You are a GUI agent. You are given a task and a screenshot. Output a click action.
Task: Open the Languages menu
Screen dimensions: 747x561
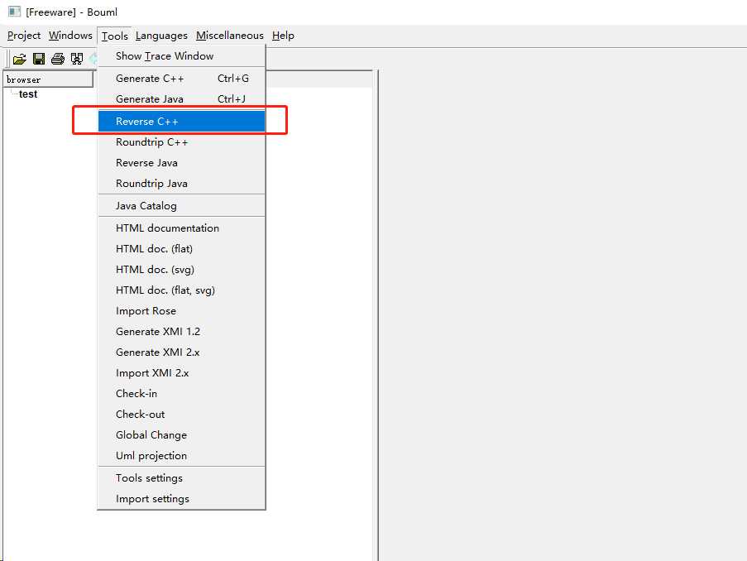click(161, 36)
